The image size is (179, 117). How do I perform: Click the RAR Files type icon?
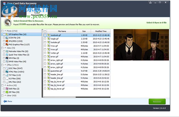pos(7,89)
